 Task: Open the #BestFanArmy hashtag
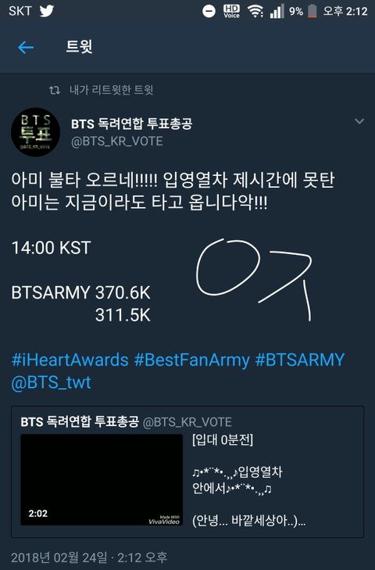192,360
